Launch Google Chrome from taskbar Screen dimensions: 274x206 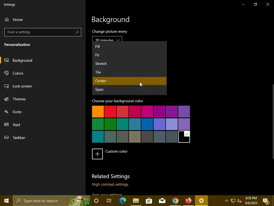175,201
